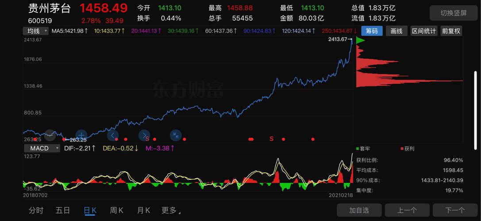This screenshot has width=481, height=221.
Task: Click the 获利比例 96.40% value
Action: pos(454,160)
